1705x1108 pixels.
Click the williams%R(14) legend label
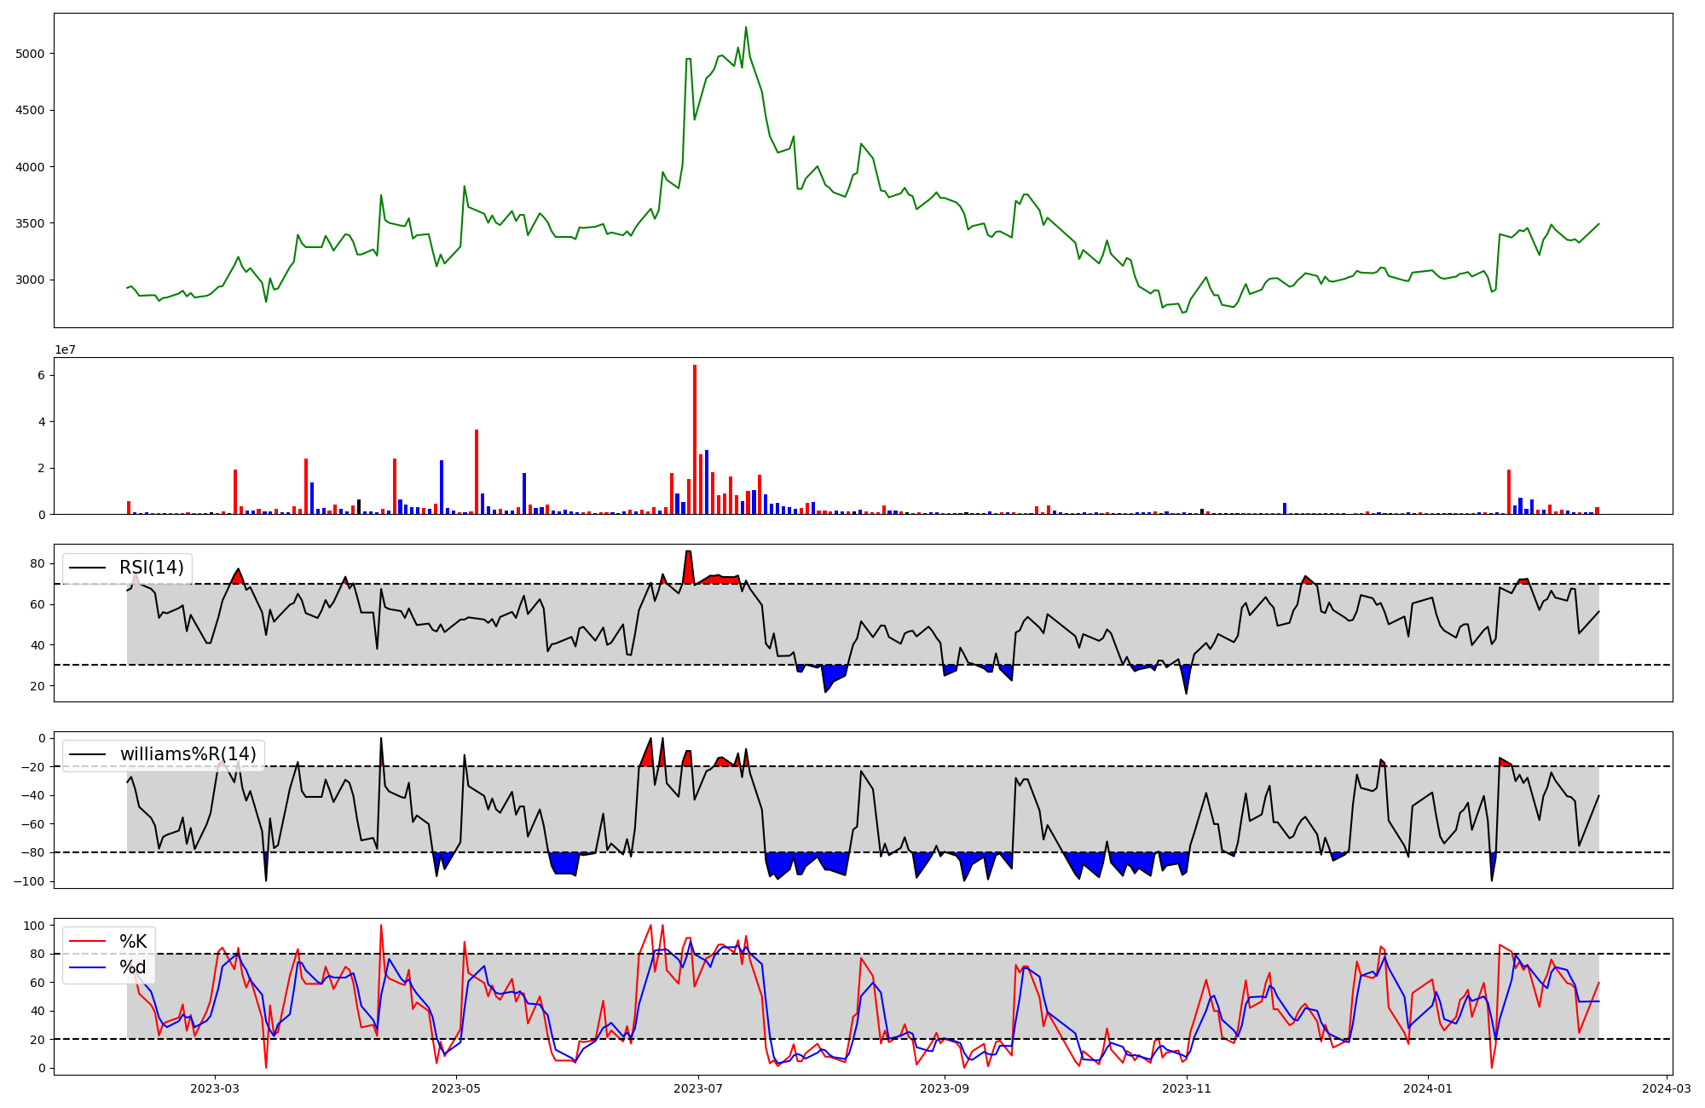[x=188, y=754]
